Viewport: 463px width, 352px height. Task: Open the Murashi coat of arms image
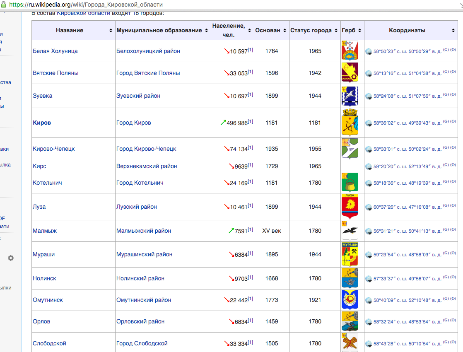(x=350, y=254)
